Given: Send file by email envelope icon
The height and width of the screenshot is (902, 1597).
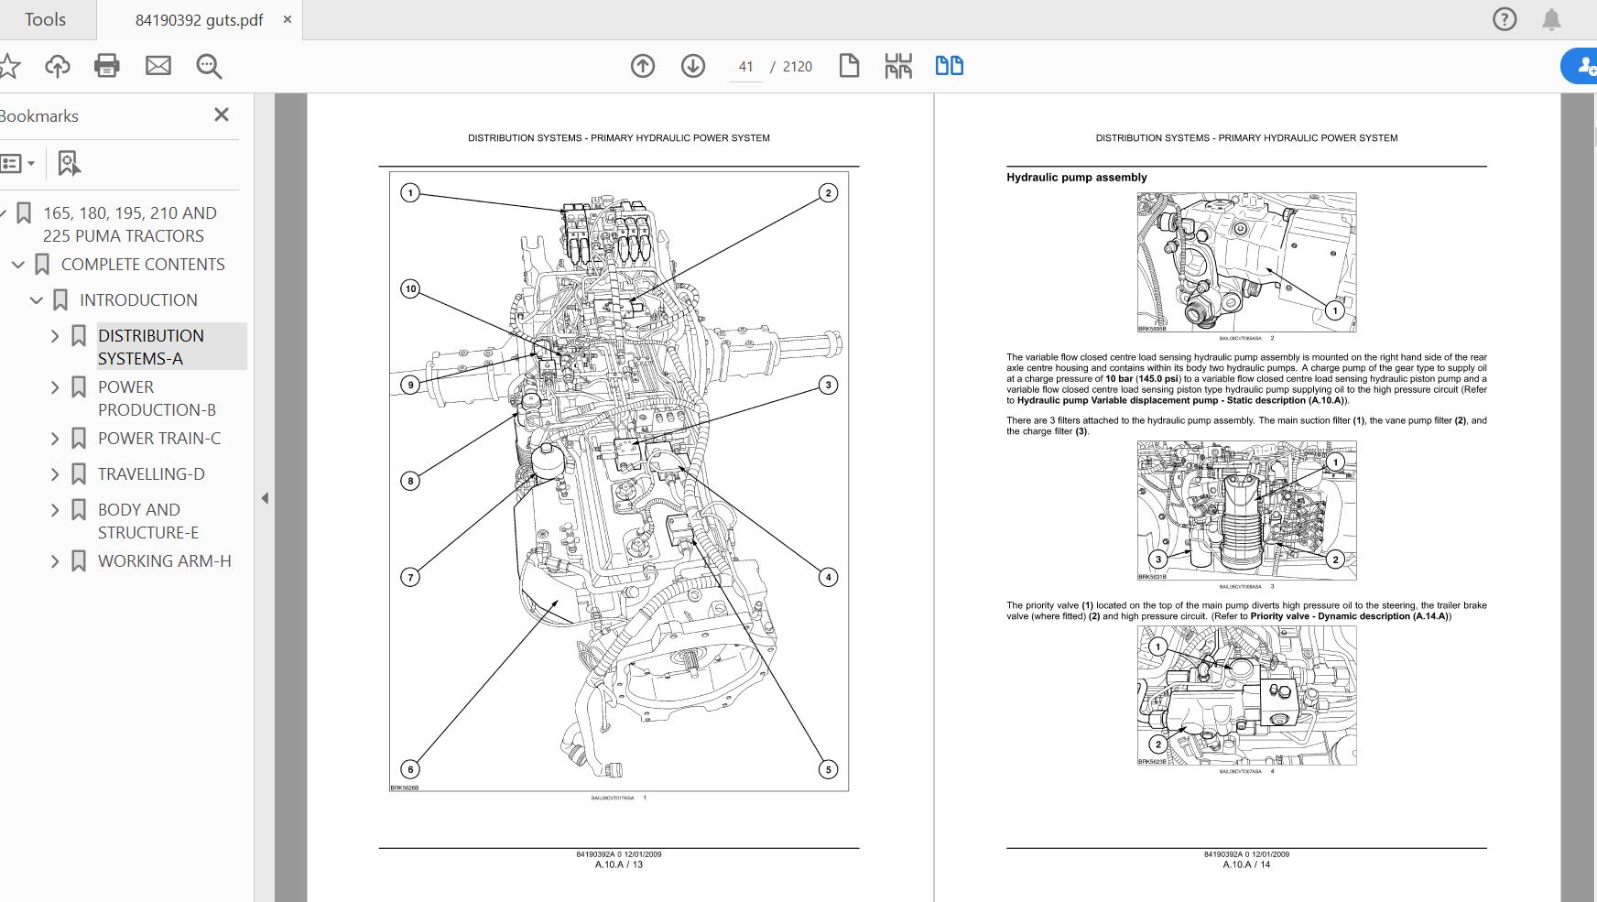Looking at the screenshot, I should coord(158,66).
